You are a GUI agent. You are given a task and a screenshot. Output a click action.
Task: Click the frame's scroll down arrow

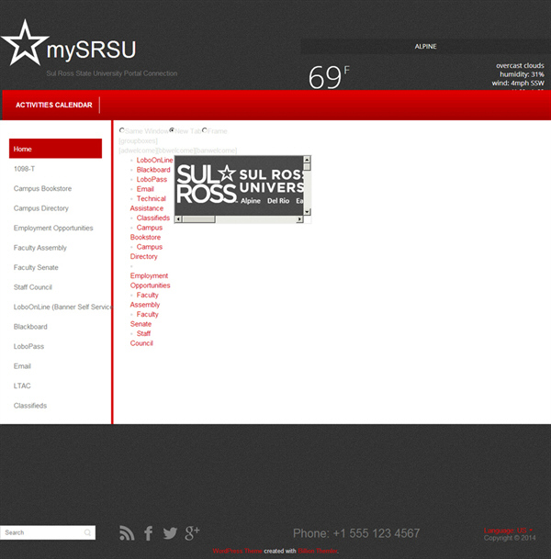[x=307, y=210]
